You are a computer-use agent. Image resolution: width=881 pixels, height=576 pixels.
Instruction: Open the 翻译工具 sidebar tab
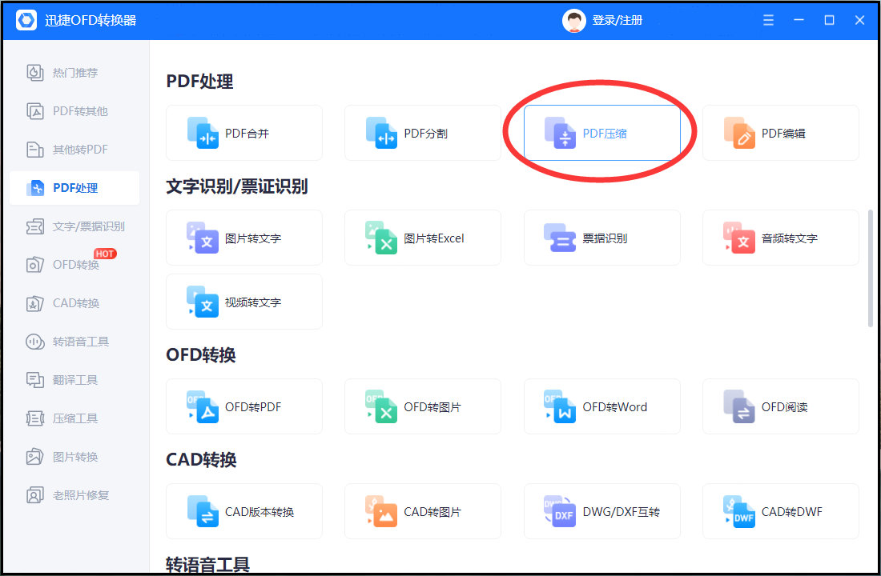pos(74,380)
